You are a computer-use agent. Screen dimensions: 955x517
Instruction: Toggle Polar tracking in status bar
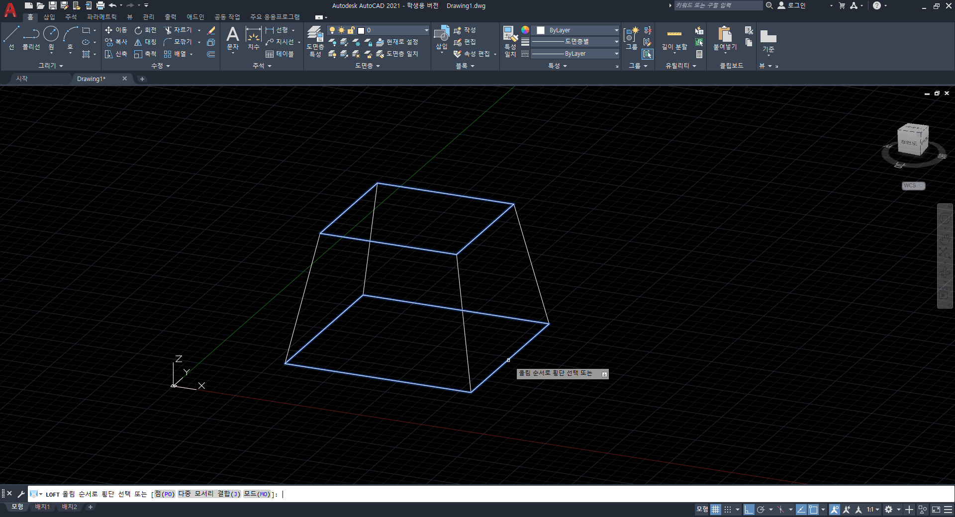[761, 510]
